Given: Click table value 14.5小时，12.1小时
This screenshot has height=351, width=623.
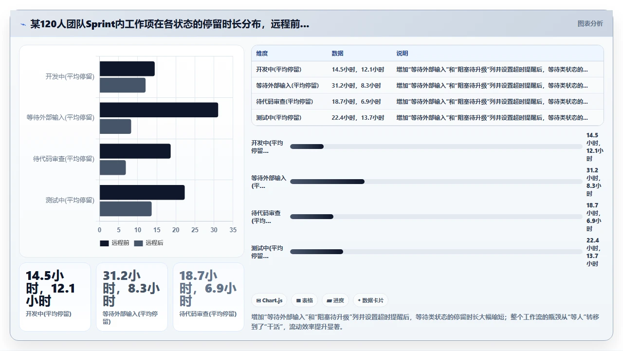Looking at the screenshot, I should pyautogui.click(x=358, y=70).
